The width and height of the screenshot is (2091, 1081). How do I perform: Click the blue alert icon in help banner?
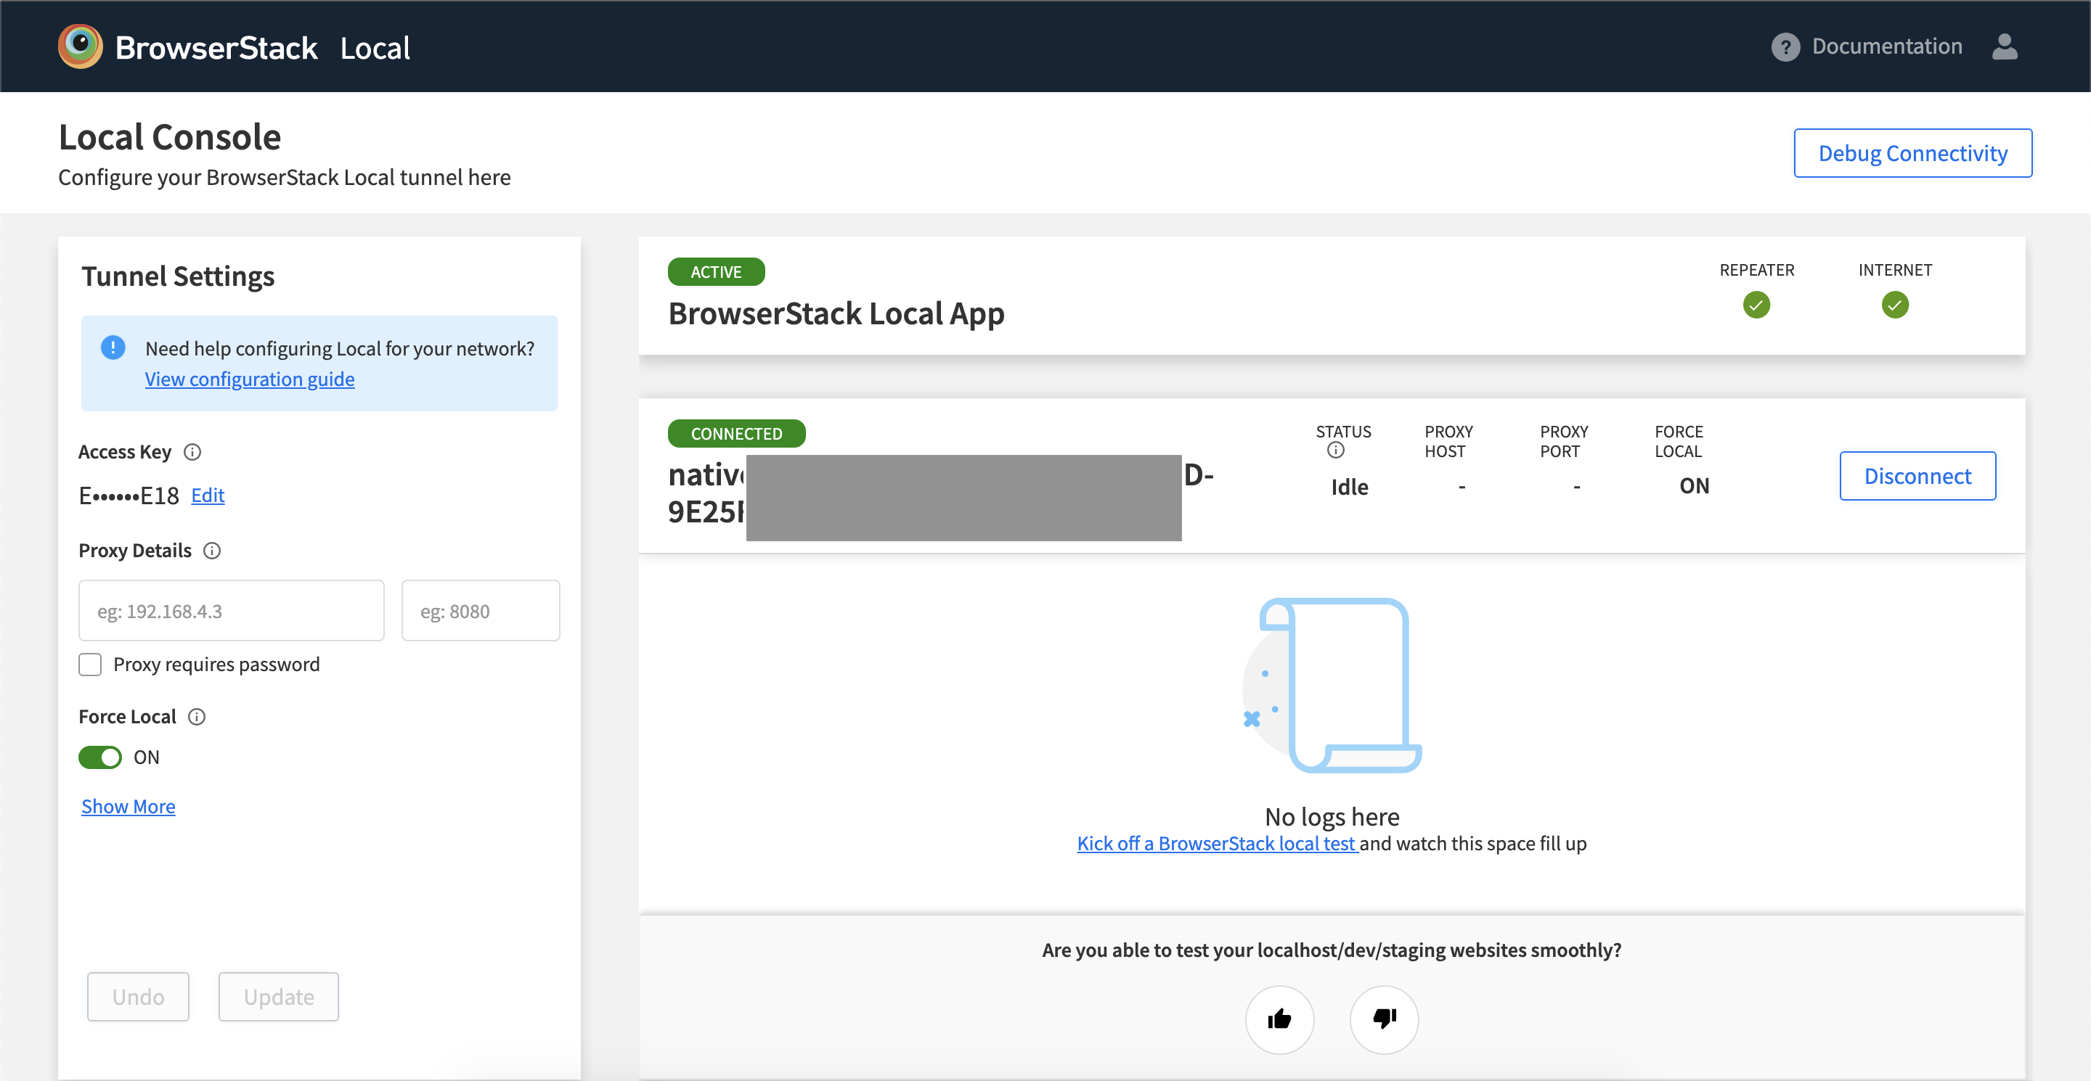pyautogui.click(x=113, y=348)
